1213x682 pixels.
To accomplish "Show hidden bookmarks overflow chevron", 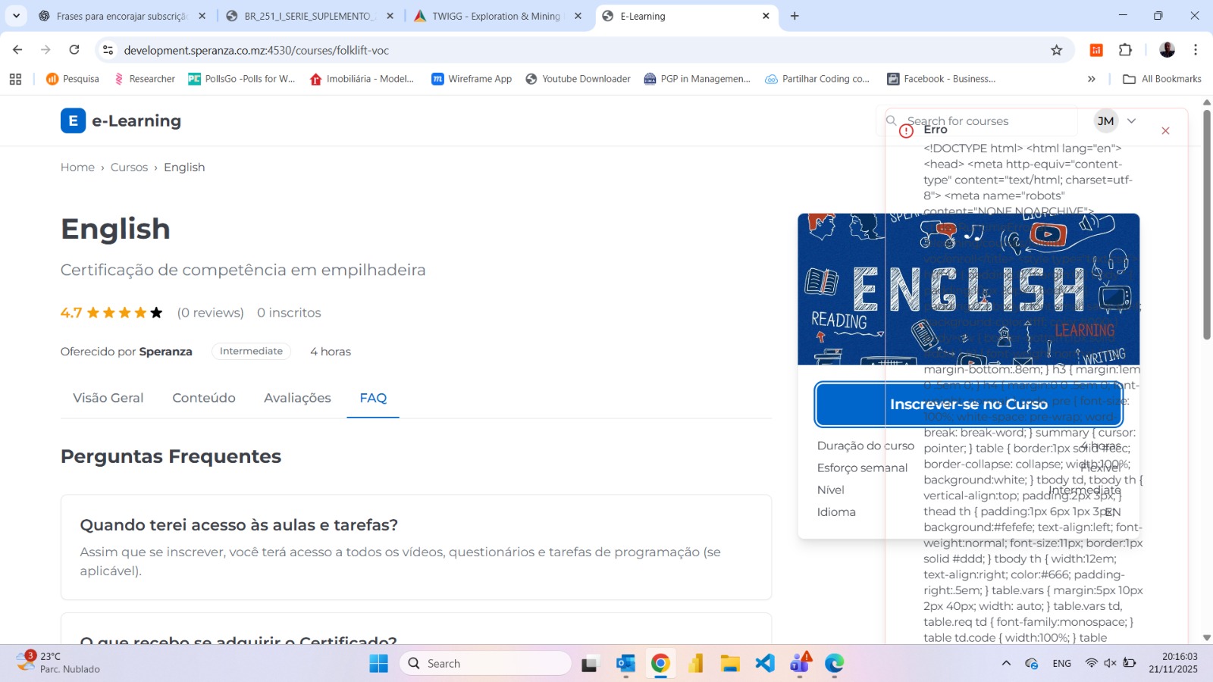I will click(1091, 79).
